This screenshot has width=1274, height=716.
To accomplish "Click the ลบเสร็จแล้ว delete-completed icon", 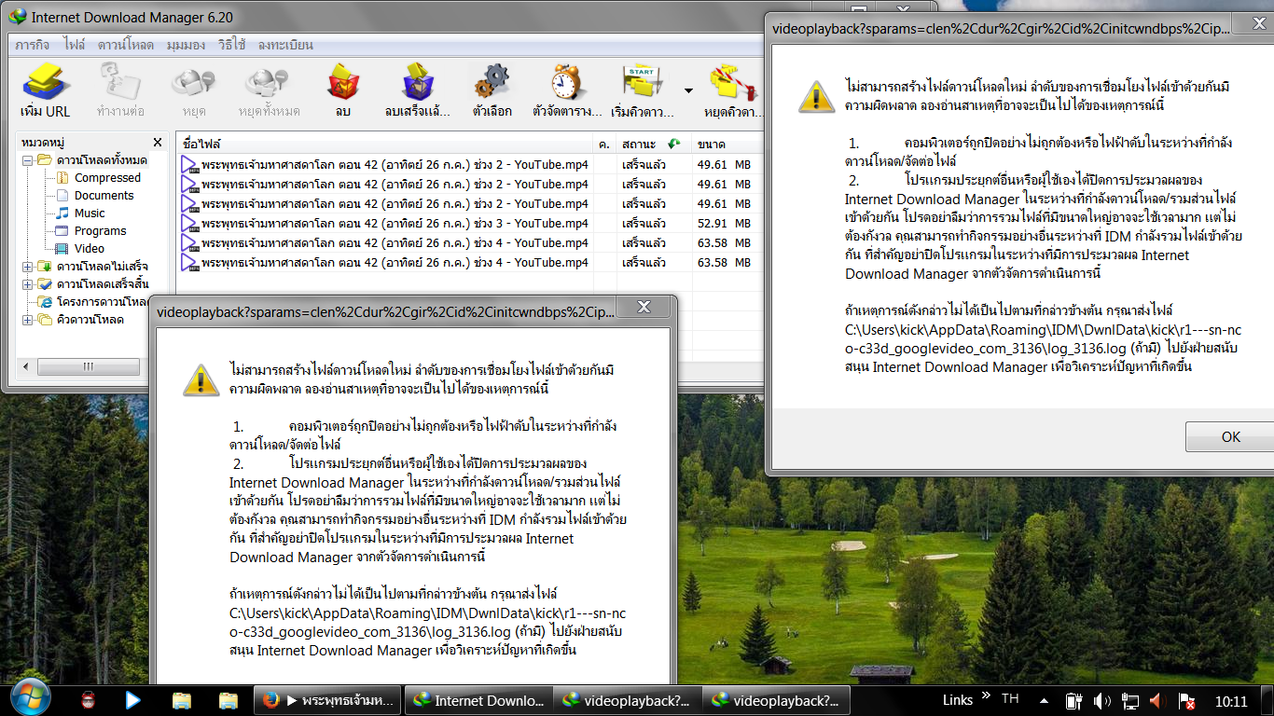I will [419, 90].
